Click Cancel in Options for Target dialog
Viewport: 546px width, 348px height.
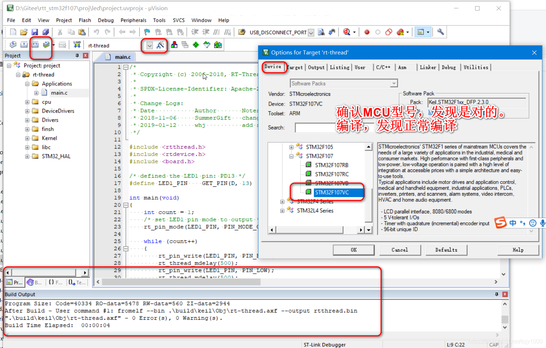pyautogui.click(x=400, y=250)
